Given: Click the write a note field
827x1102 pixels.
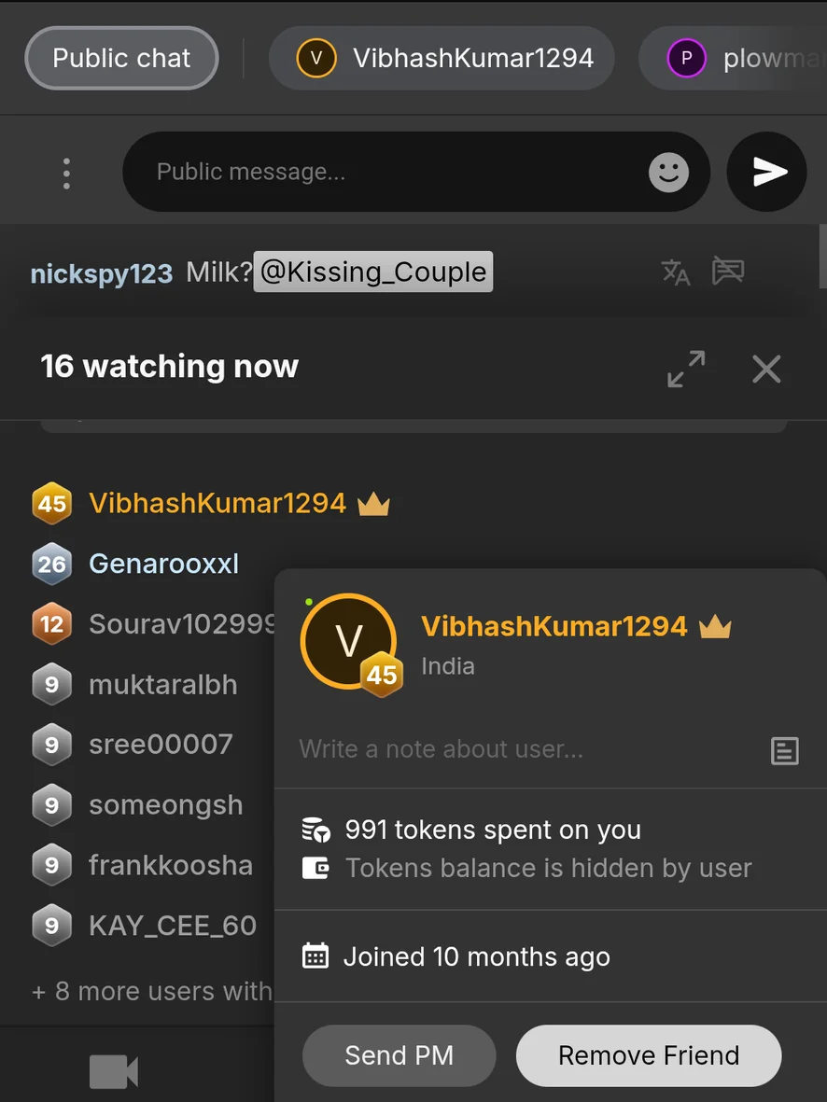Looking at the screenshot, I should [x=523, y=749].
